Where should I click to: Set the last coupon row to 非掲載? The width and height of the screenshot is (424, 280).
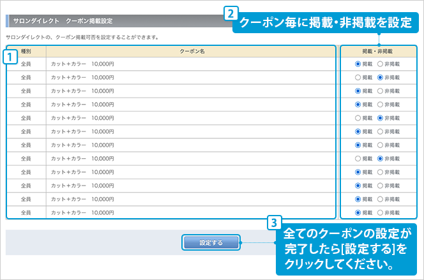381,212
